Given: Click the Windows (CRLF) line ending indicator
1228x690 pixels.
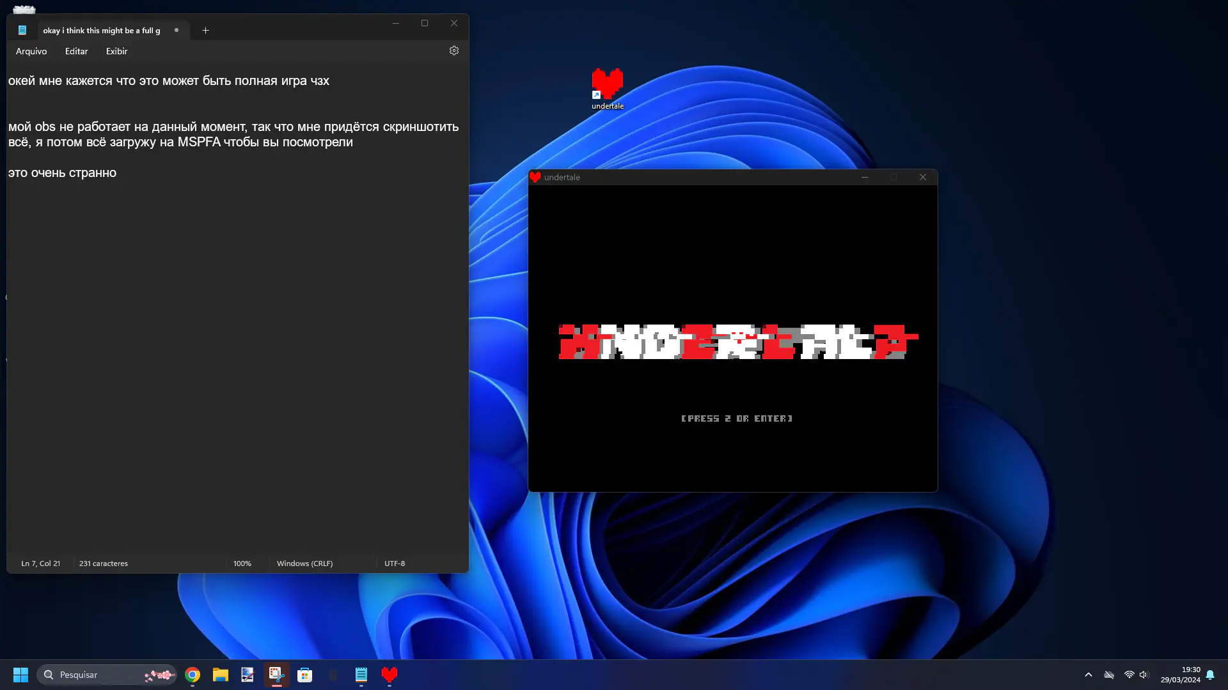Looking at the screenshot, I should click(304, 563).
